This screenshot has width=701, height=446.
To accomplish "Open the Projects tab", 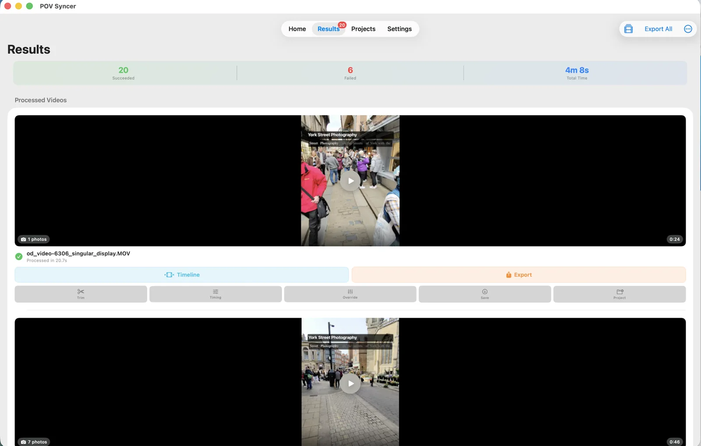I will coord(363,29).
